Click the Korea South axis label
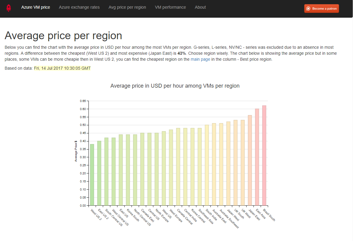This screenshot has width=353, height=241. 133,215
